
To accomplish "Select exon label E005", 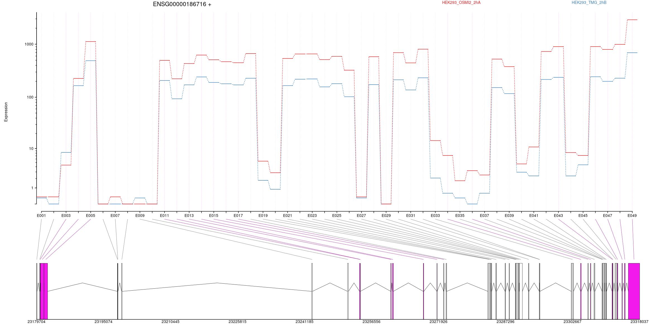I will click(x=90, y=216).
